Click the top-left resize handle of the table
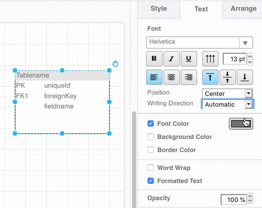Image resolution: width=262 pixels, height=208 pixels. [x=15, y=70]
